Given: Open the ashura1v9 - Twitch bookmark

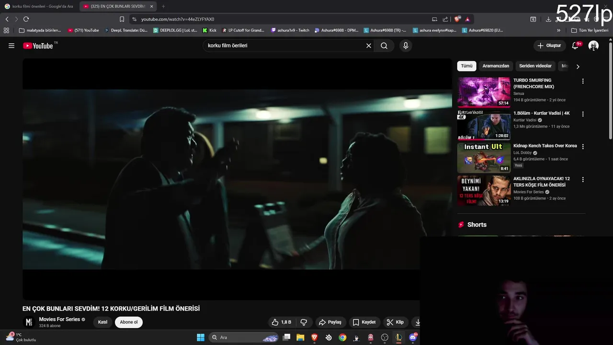Looking at the screenshot, I should (290, 30).
